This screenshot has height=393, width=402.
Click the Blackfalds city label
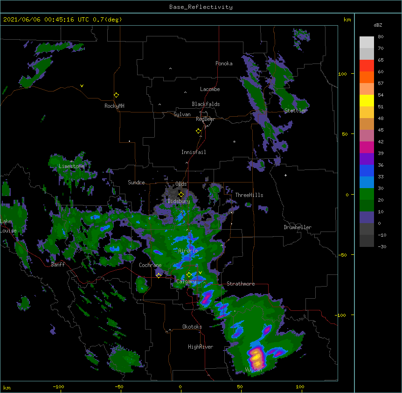point(206,104)
